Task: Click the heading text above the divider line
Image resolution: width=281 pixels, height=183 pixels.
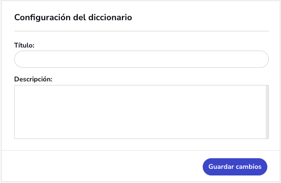Action: [x=73, y=18]
